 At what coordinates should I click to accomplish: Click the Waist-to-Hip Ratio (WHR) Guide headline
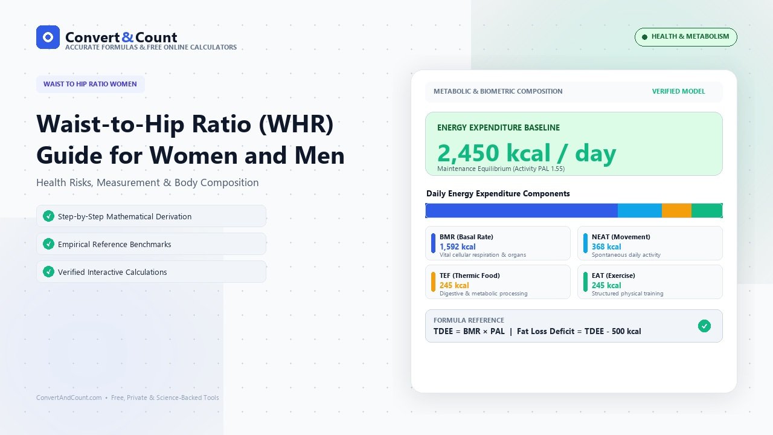click(190, 140)
